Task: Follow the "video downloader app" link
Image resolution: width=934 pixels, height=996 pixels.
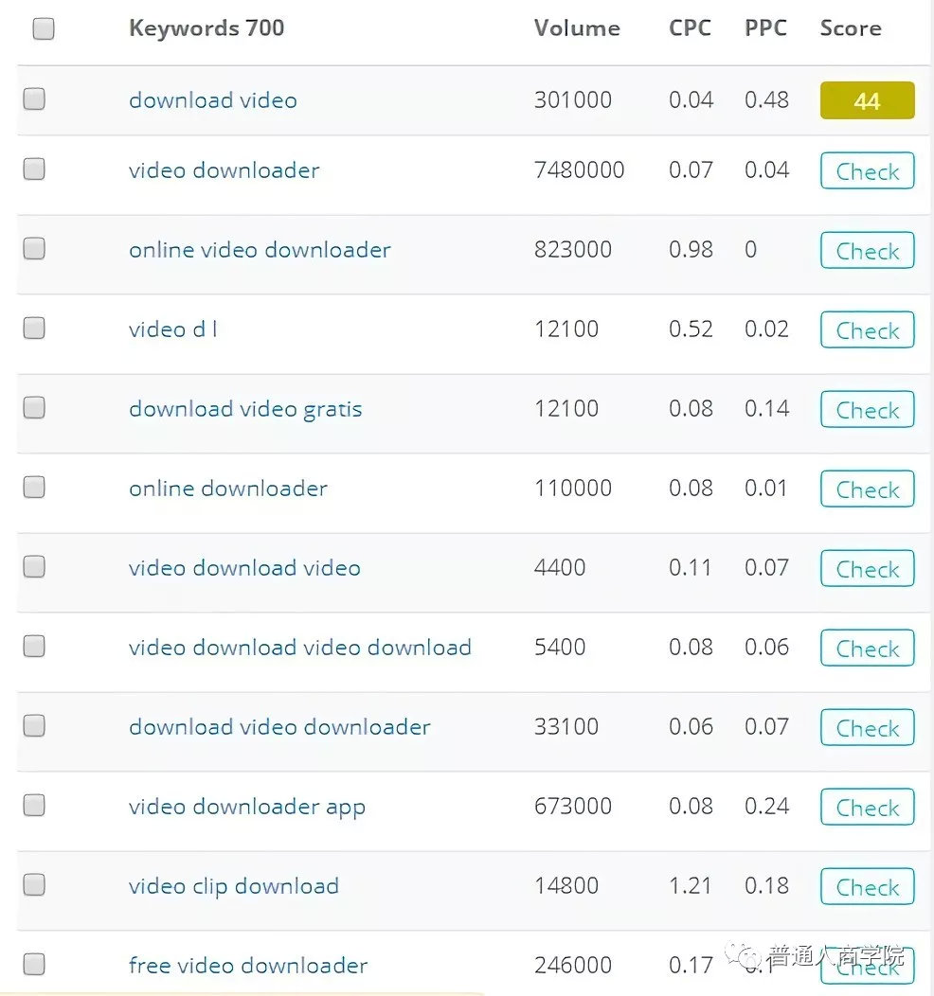Action: pyautogui.click(x=247, y=808)
